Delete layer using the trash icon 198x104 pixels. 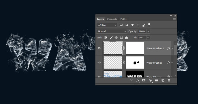(169, 80)
